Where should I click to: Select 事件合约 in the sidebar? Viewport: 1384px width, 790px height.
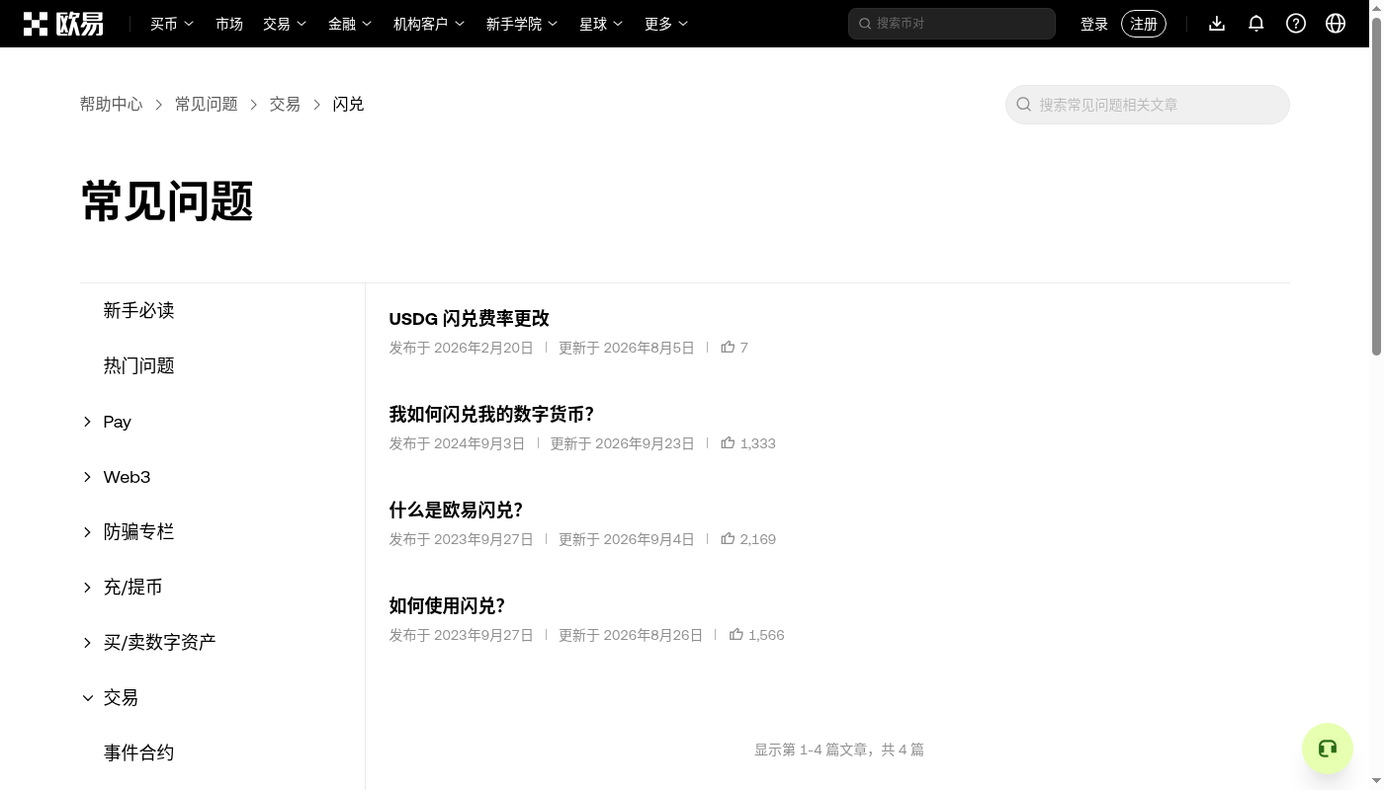138,753
